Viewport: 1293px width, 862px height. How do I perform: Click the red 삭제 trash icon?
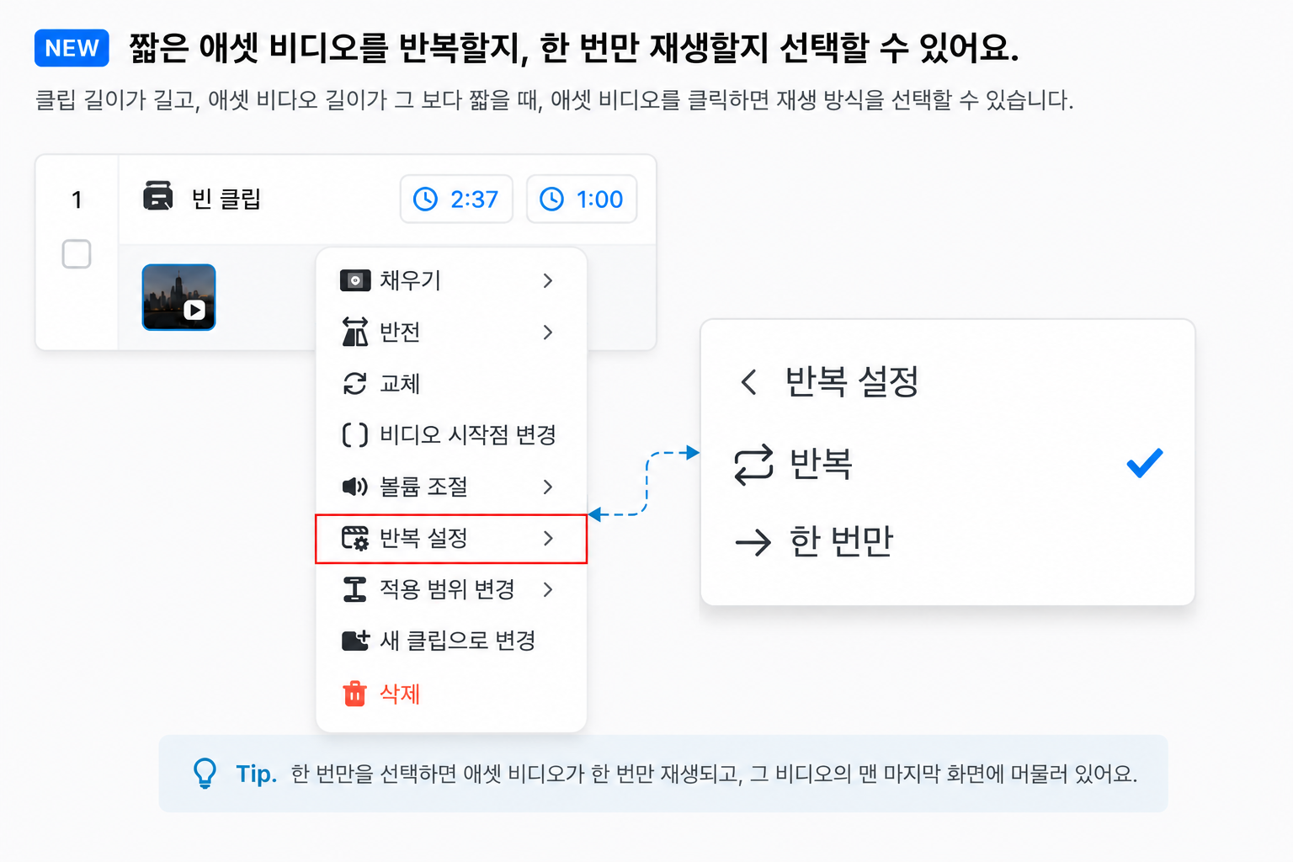click(355, 694)
